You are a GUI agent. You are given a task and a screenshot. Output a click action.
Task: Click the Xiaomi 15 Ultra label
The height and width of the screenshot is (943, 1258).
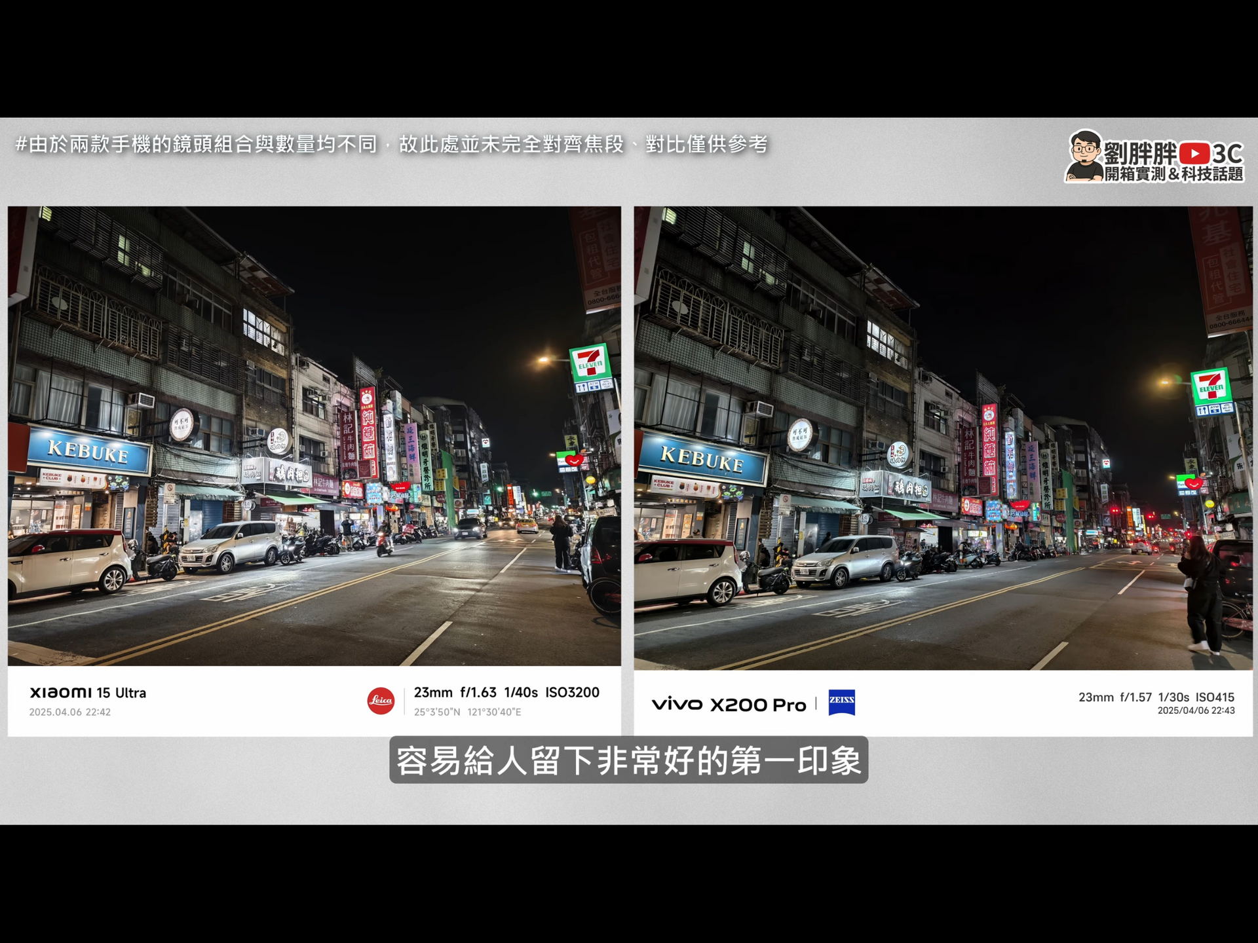coord(88,692)
